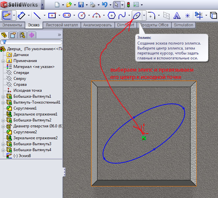218x198 pixels.
Task: Select (-) Эскиз8 in the tree
Action: tap(22, 156)
